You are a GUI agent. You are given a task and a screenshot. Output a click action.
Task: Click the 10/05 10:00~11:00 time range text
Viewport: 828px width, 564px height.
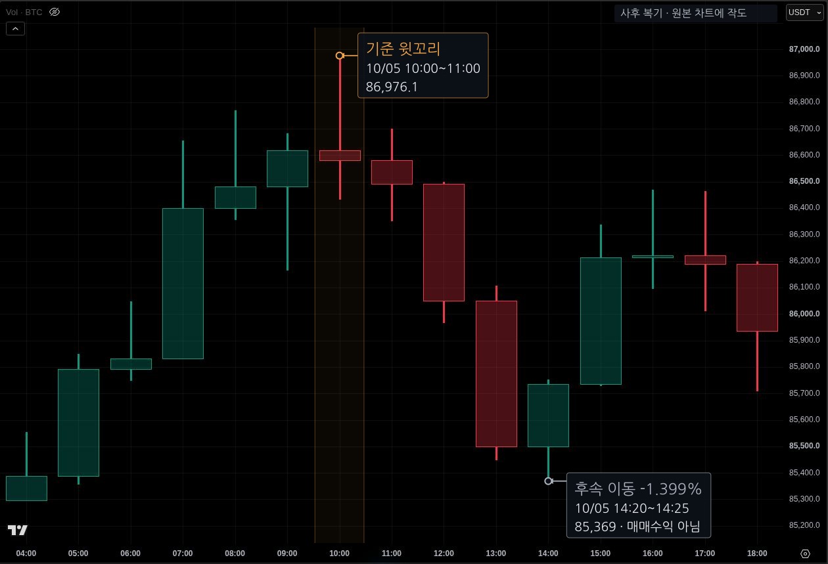tap(423, 69)
